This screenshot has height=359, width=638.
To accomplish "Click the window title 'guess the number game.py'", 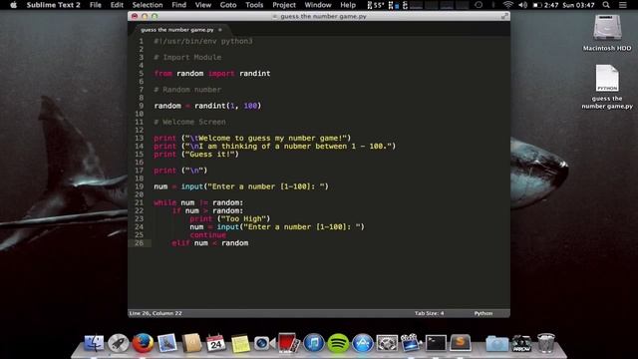I will [323, 16].
